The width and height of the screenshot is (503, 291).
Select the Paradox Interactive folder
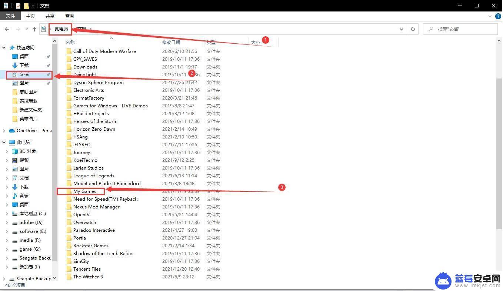tap(94, 230)
